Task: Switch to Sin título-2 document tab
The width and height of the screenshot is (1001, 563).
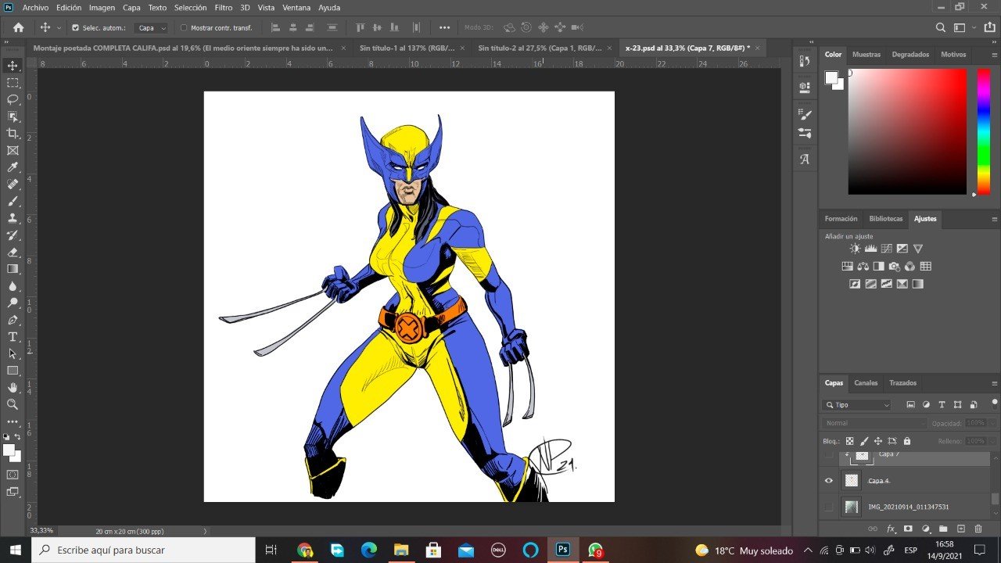Action: (540, 48)
